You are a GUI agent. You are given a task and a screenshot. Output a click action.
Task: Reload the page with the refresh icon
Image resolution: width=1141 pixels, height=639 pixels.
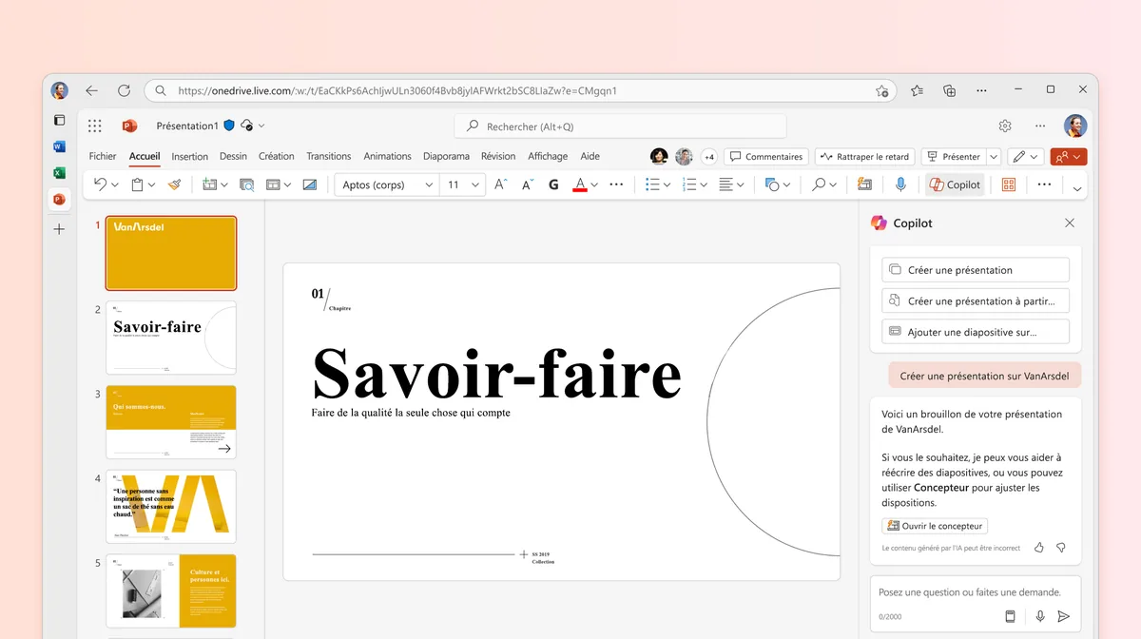(x=124, y=90)
